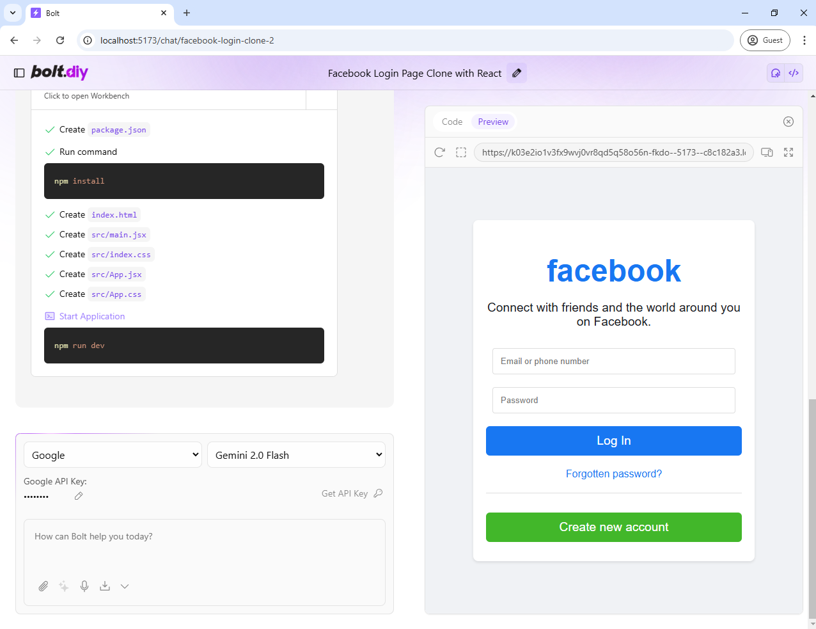
Task: Close the workbench panel
Action: [789, 122]
